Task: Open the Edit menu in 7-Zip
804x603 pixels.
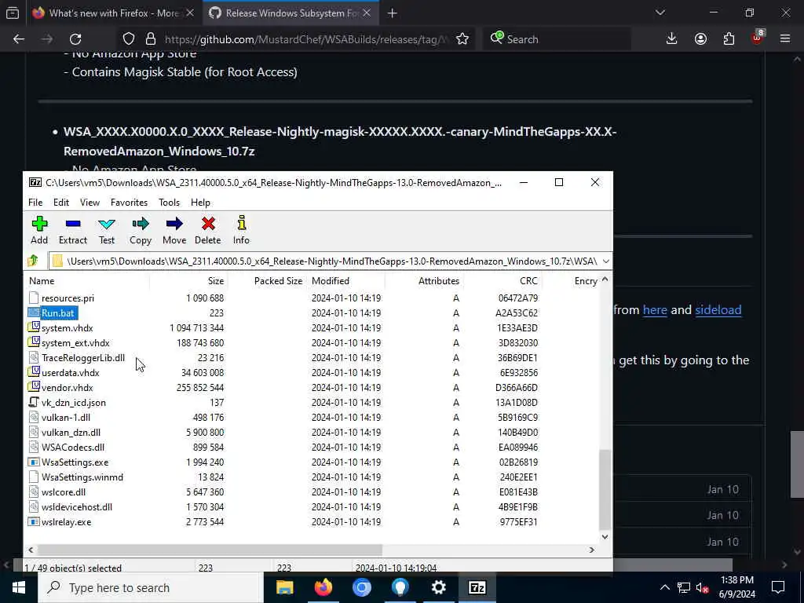Action: pos(61,203)
